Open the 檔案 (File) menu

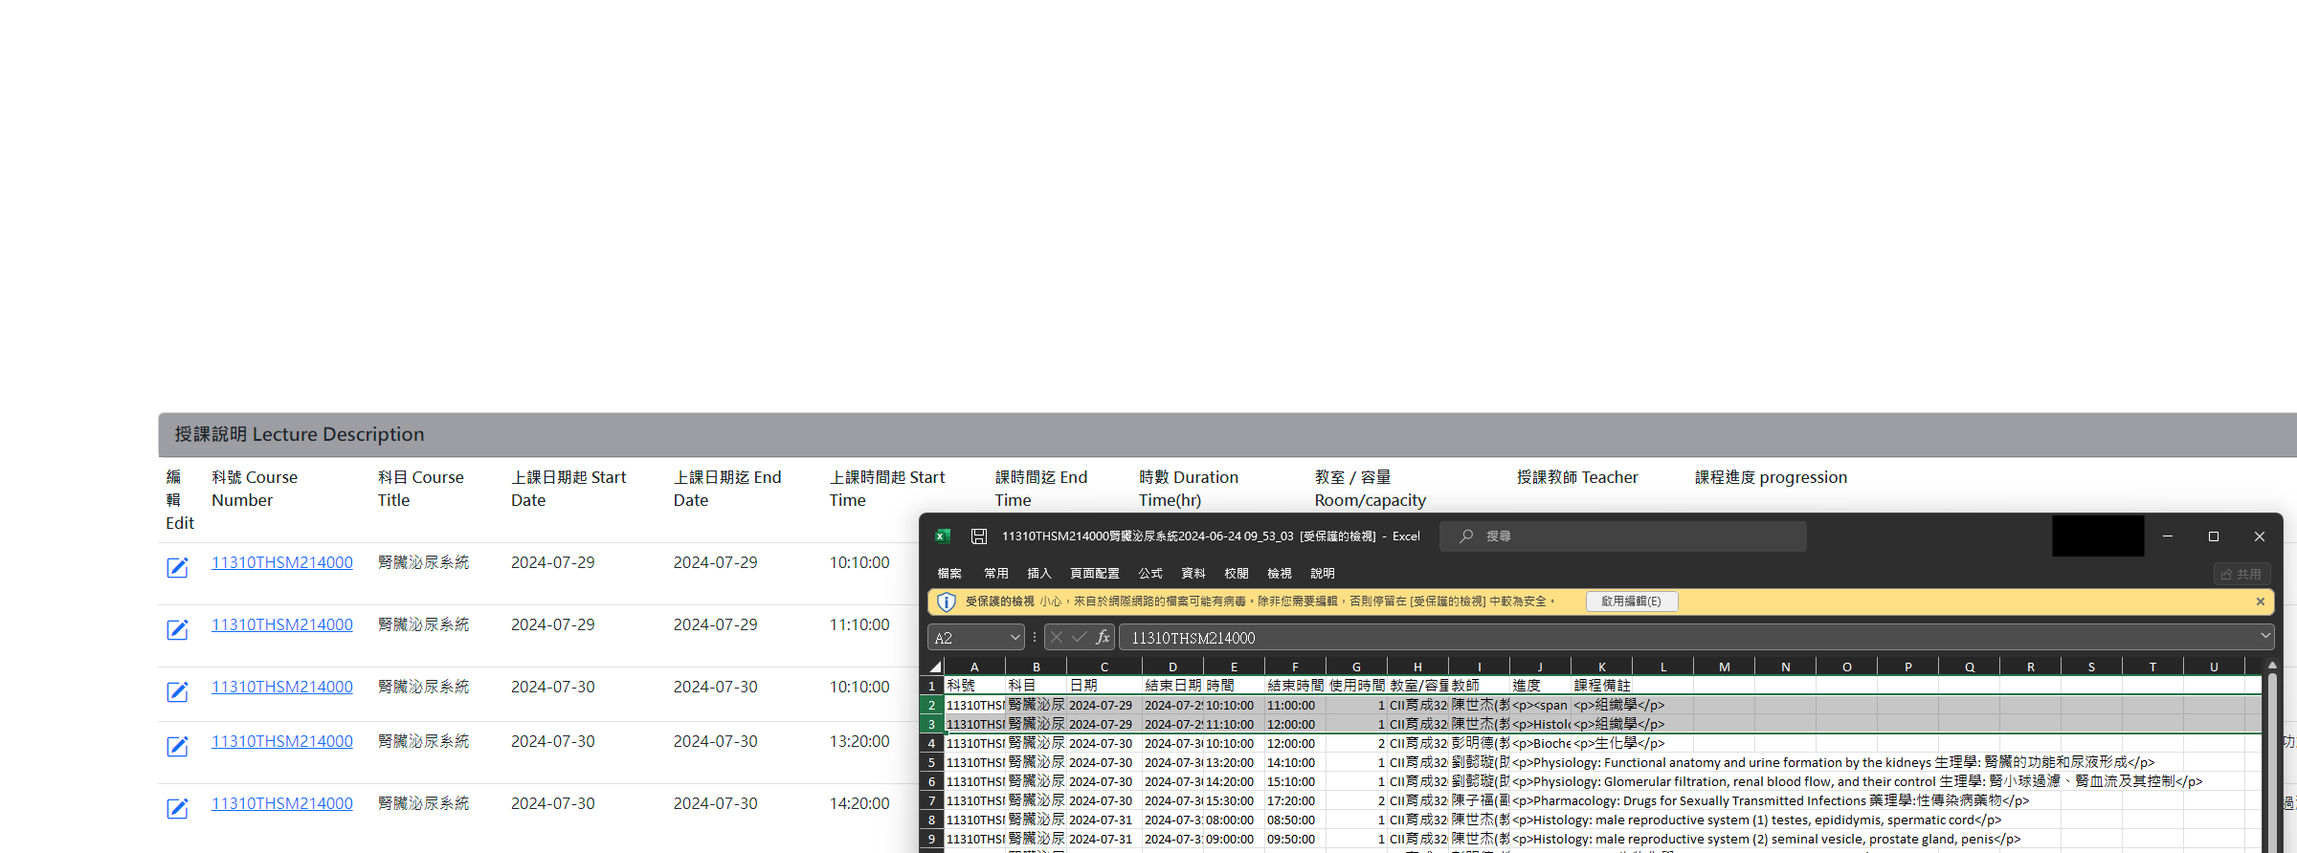pos(949,574)
